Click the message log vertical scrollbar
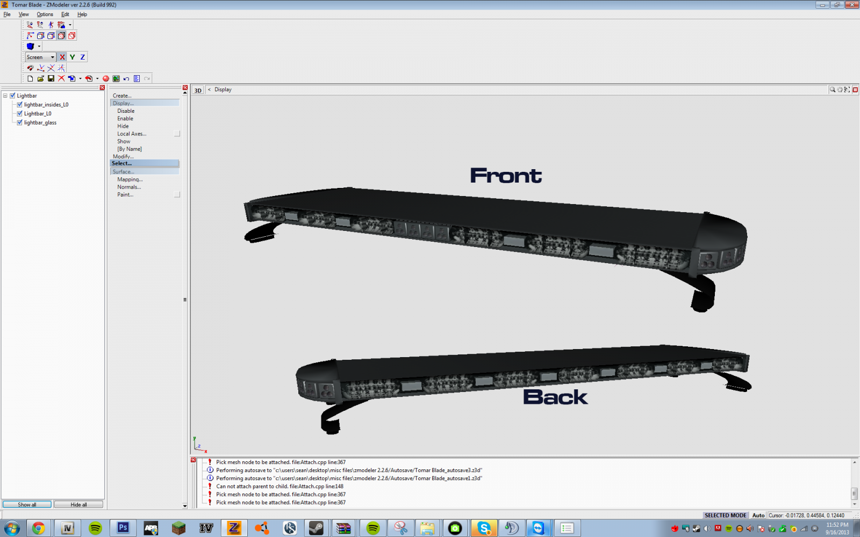Screen dimensions: 860x537 854,493
